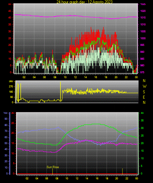Image resolution: width=153 pixels, height=183 pixels.
Task: Click the 100 humidity axis value
Action: tap(5, 113)
